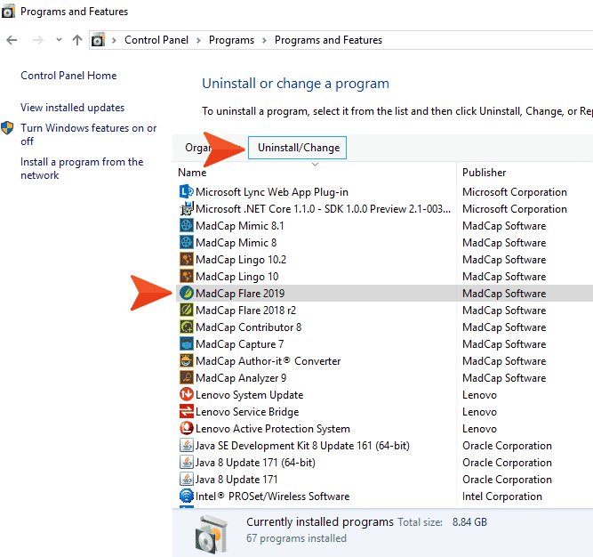Expand the chevron after Control Panel breadcrumb

point(198,40)
